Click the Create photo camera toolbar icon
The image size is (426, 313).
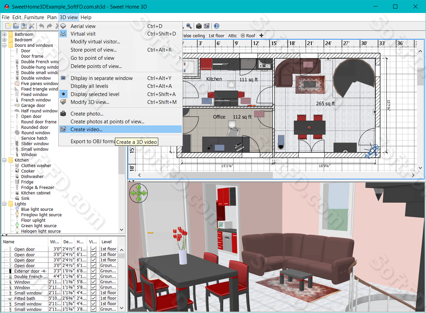pos(198,26)
